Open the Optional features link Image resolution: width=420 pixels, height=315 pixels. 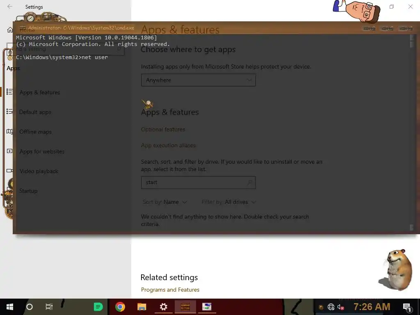point(163,129)
